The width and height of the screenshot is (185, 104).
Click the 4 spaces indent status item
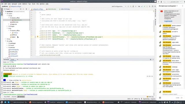tap(153, 99)
